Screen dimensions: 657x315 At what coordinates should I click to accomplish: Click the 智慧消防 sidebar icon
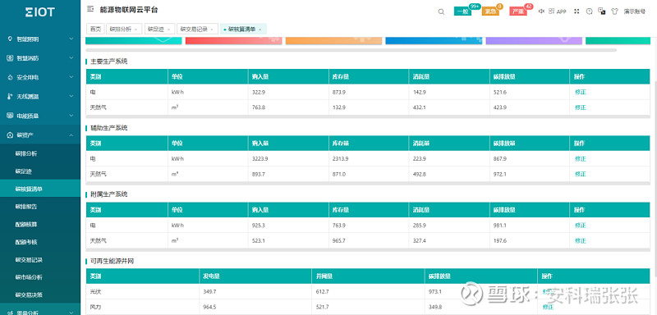[x=10, y=58]
